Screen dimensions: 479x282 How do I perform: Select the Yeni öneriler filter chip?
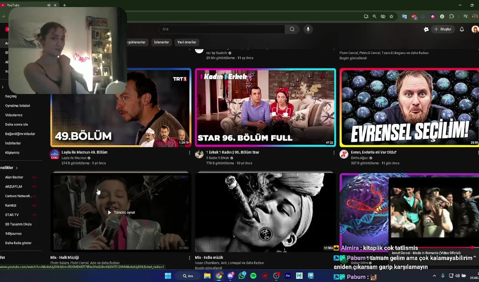pos(187,42)
